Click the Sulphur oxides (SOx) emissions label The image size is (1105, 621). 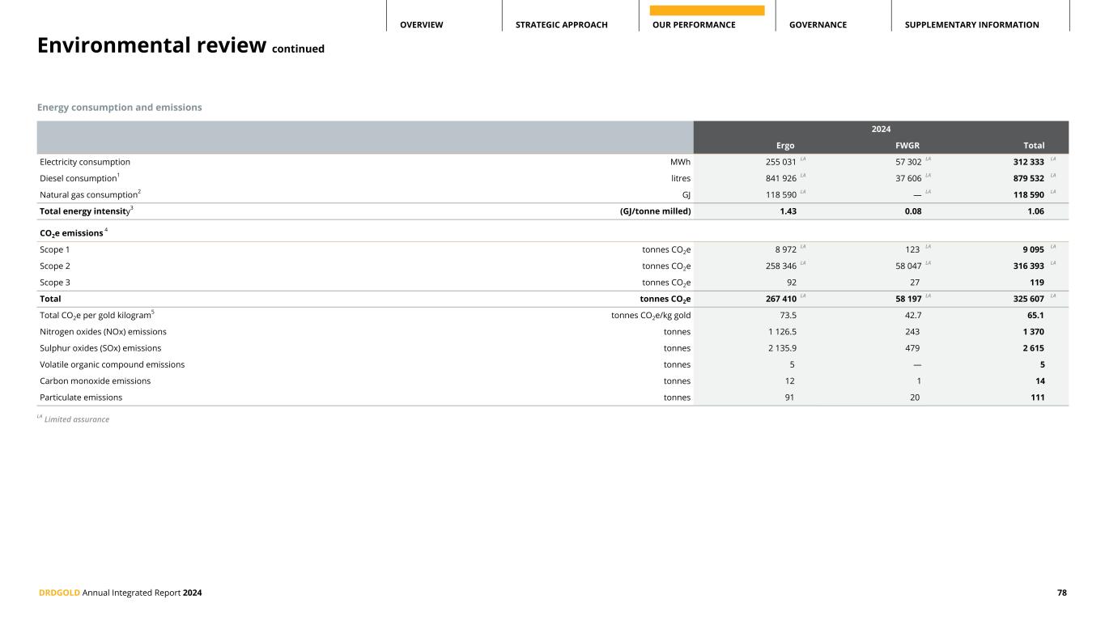(x=100, y=348)
